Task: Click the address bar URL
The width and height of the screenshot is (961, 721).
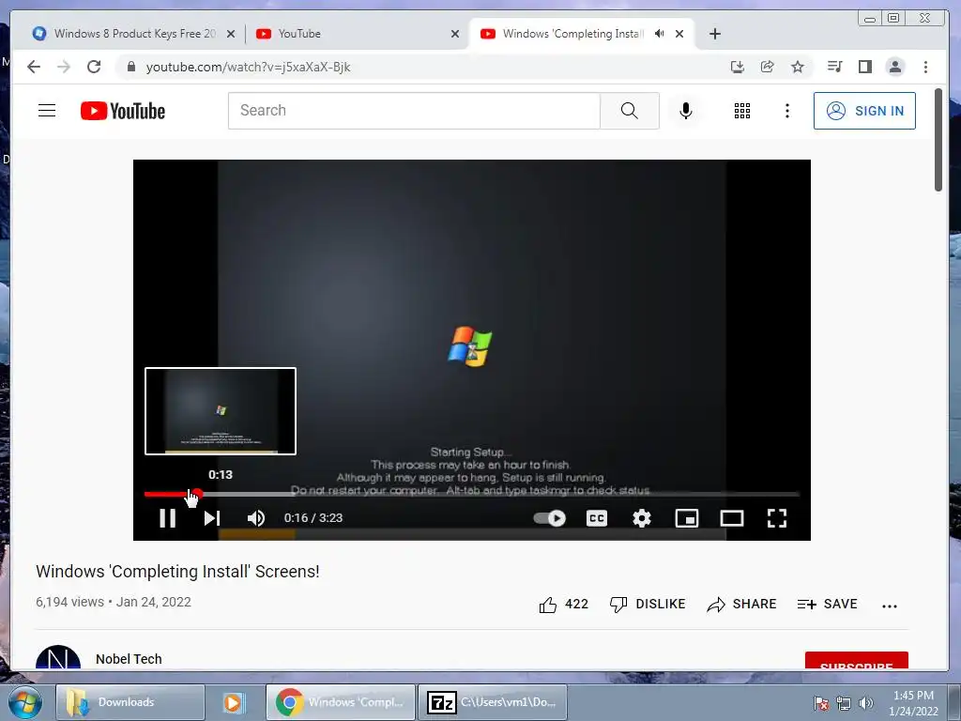Action: click(248, 67)
